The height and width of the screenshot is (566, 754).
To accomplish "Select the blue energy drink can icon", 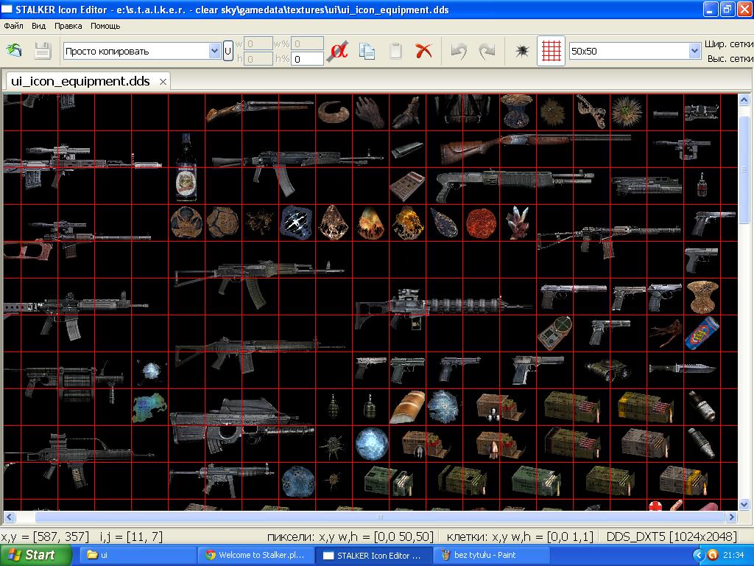I will pyautogui.click(x=702, y=333).
